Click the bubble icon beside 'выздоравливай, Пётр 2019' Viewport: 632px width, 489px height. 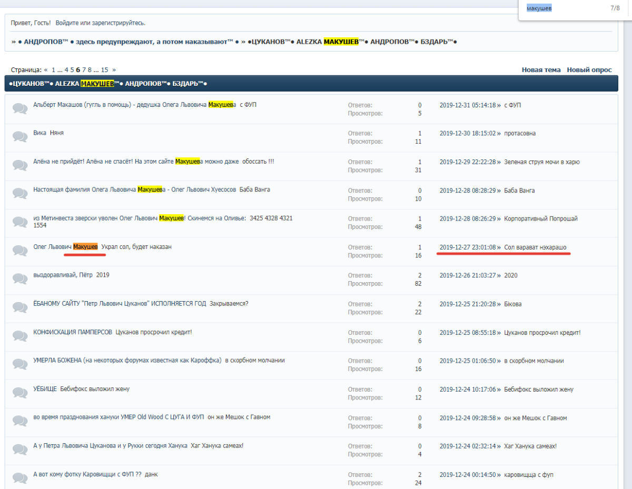tap(20, 279)
